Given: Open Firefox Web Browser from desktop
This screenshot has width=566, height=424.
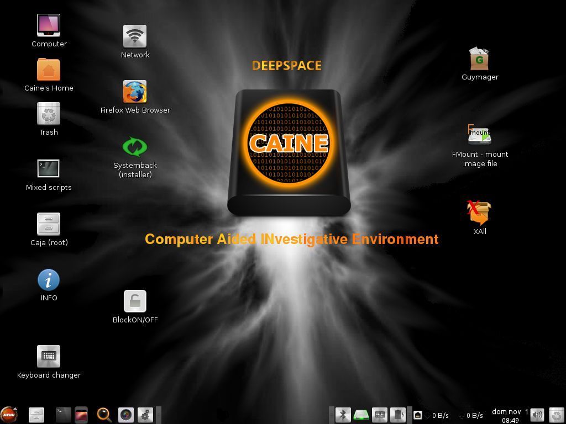Looking at the screenshot, I should [135, 92].
